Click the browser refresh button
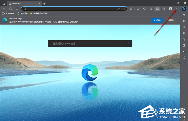This screenshot has width=188, height=121. [x=11, y=9]
